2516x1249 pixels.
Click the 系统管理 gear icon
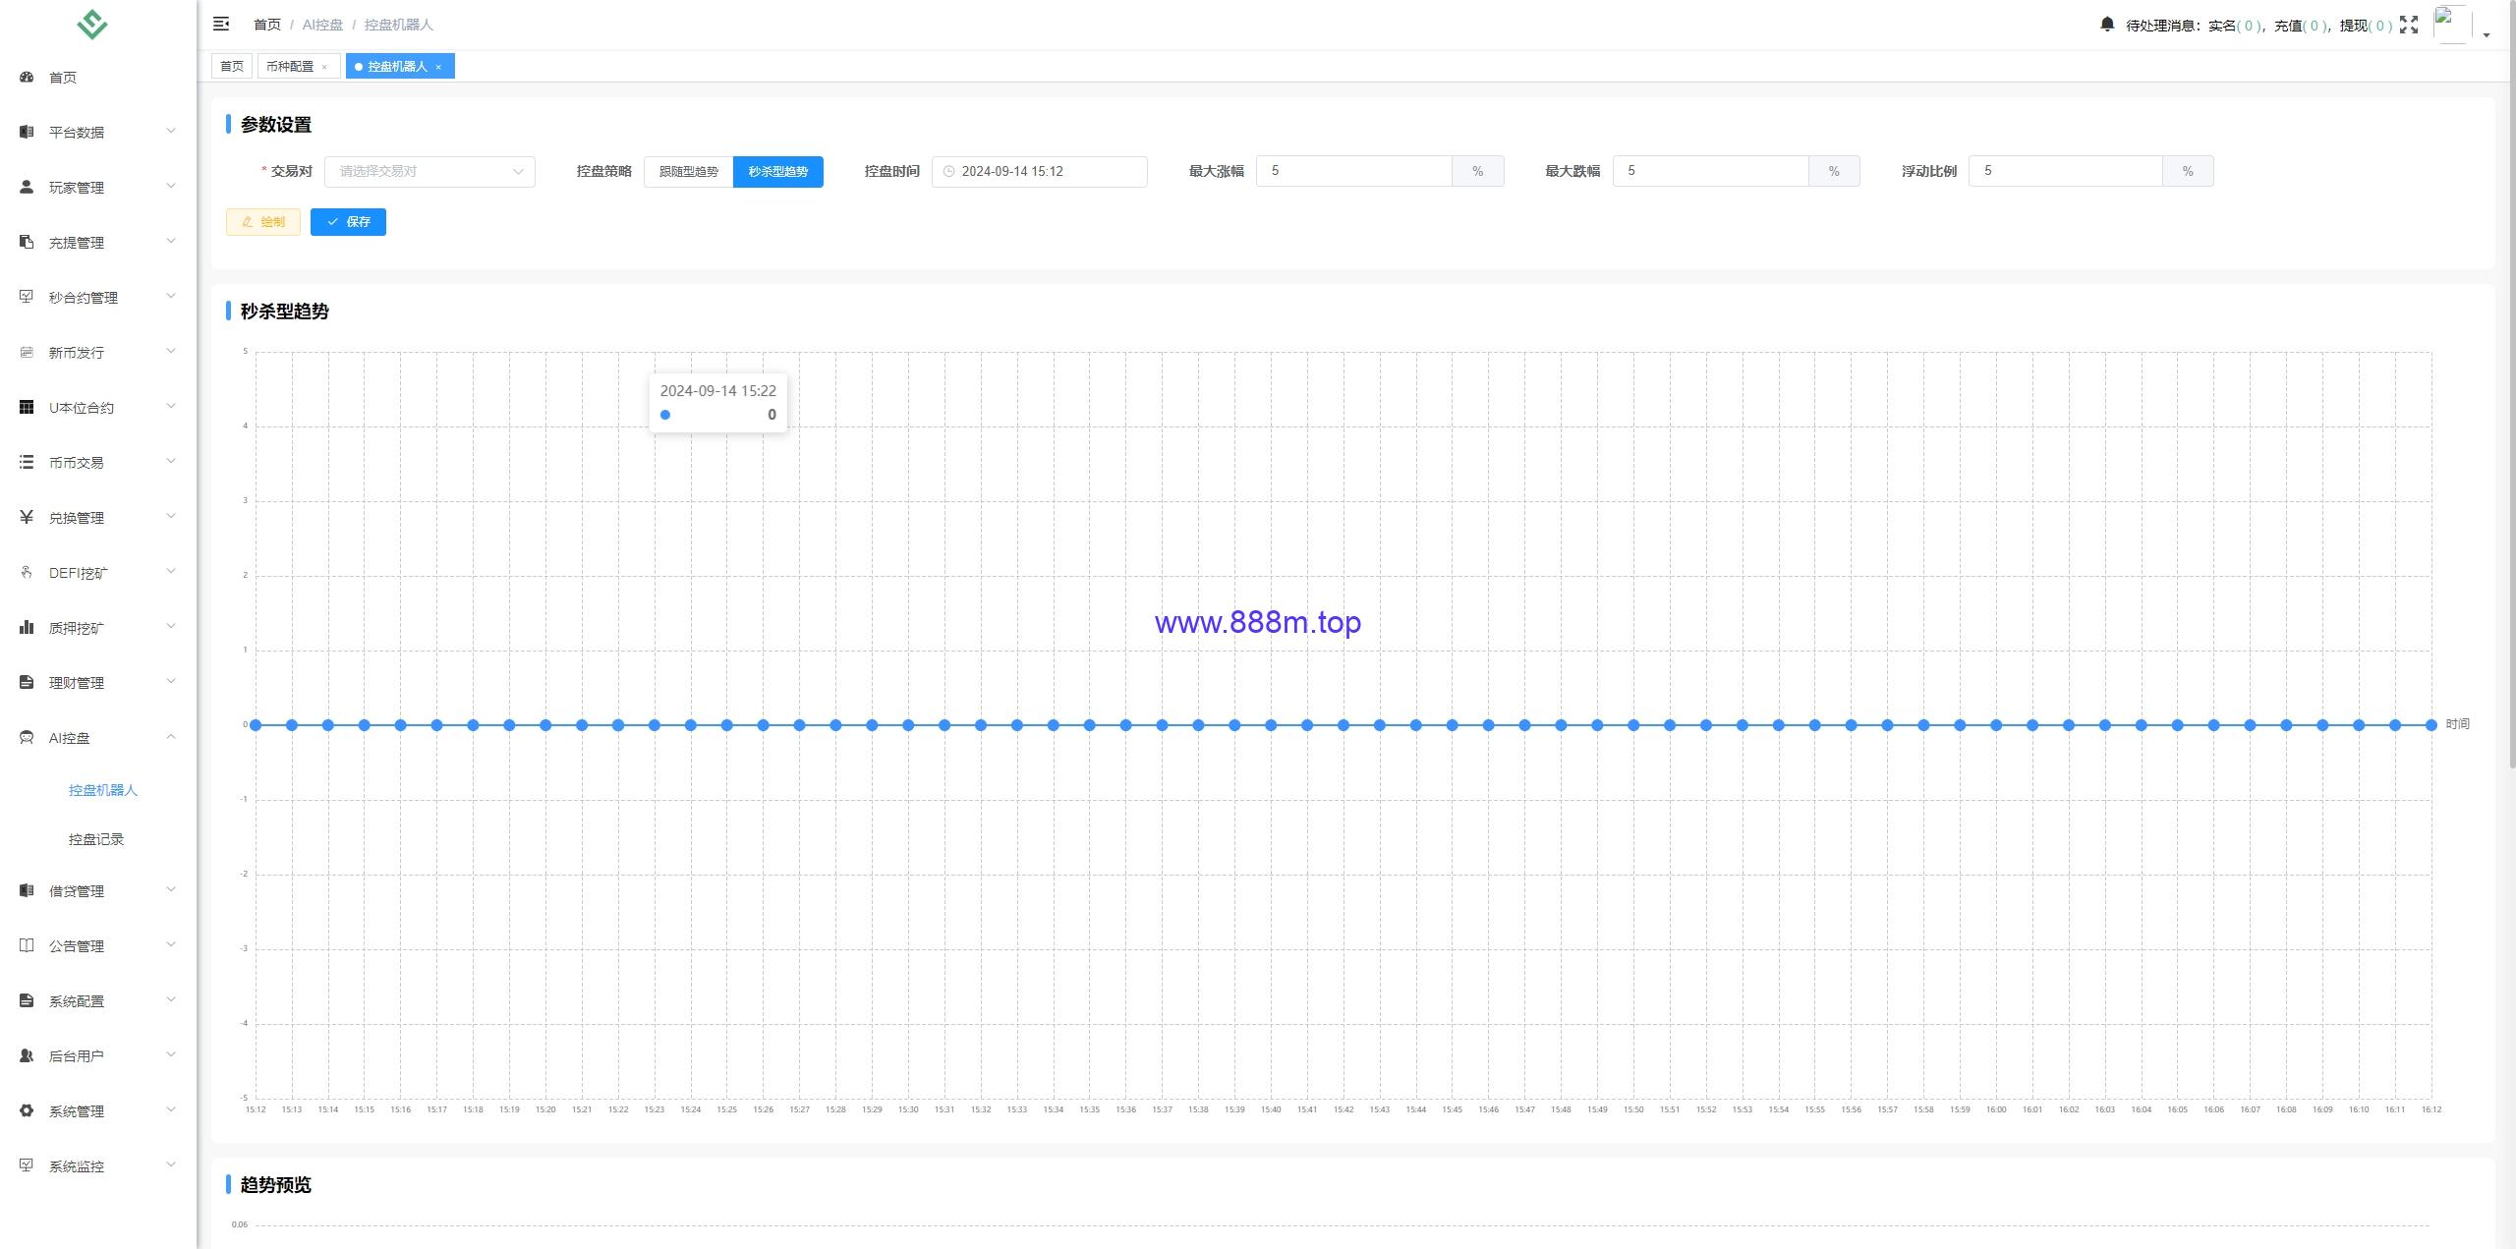[x=27, y=1110]
